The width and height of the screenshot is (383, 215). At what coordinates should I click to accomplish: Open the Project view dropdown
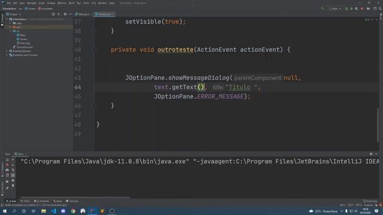point(14,14)
